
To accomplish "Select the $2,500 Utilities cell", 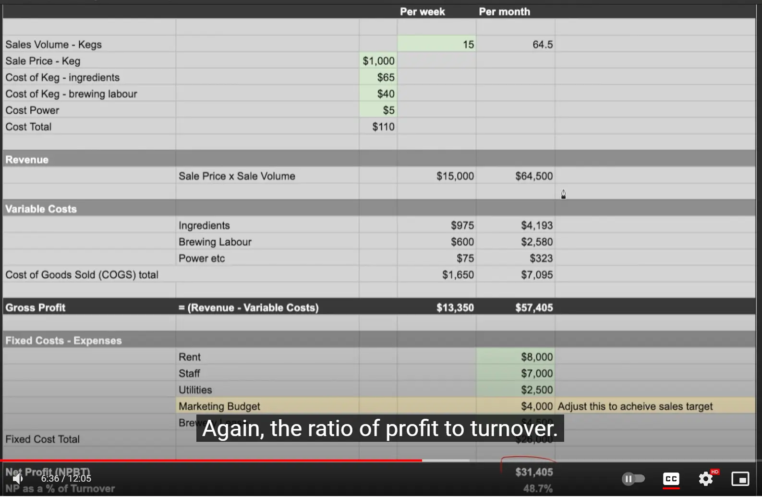I will pyautogui.click(x=516, y=390).
